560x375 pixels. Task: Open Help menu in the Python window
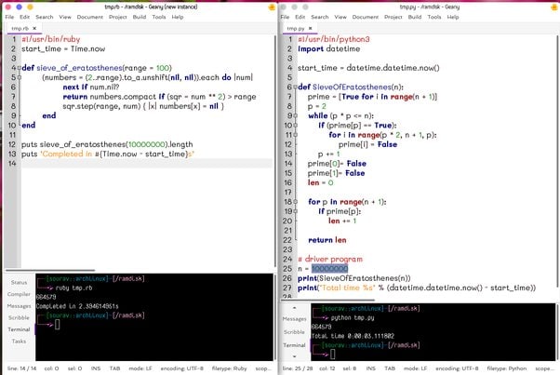[453, 17]
